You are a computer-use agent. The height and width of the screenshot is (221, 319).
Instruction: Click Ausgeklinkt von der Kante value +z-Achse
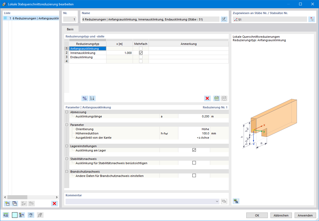194,138
